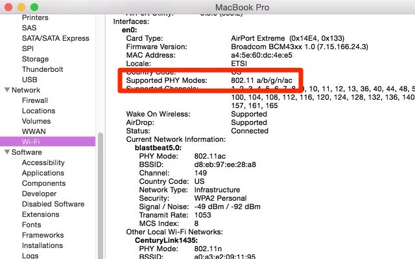The image size is (415, 259).
Task: Click the Transmit Rate value 1053
Action: pos(202,215)
